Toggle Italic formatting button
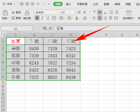Viewport: 140px width, 112px height. click(x=42, y=18)
